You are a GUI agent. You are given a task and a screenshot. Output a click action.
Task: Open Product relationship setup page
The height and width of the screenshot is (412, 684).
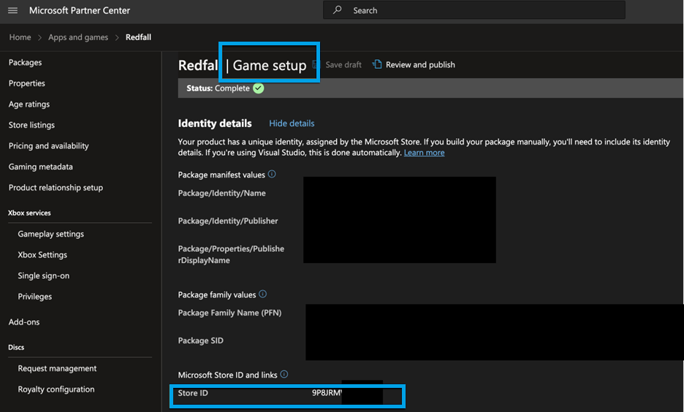pyautogui.click(x=56, y=188)
